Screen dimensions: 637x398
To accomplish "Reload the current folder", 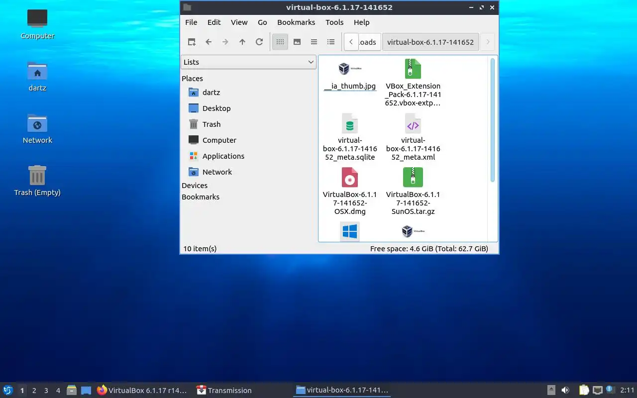I will [259, 42].
